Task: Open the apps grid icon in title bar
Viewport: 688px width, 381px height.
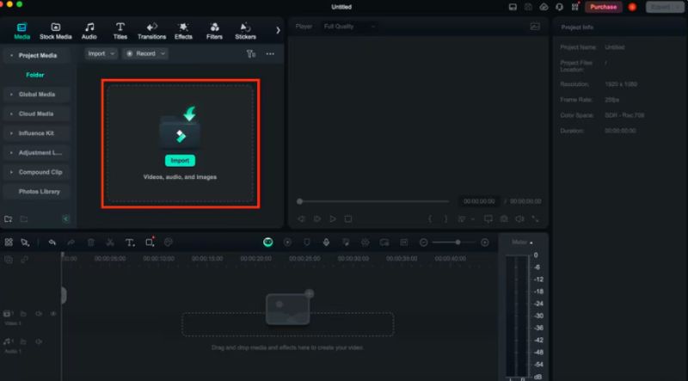Action: (575, 7)
